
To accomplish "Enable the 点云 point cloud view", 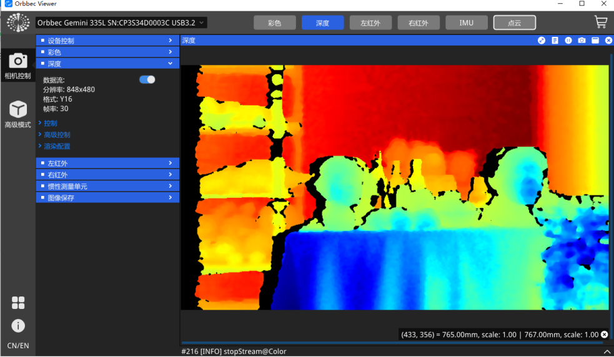I will pyautogui.click(x=514, y=23).
